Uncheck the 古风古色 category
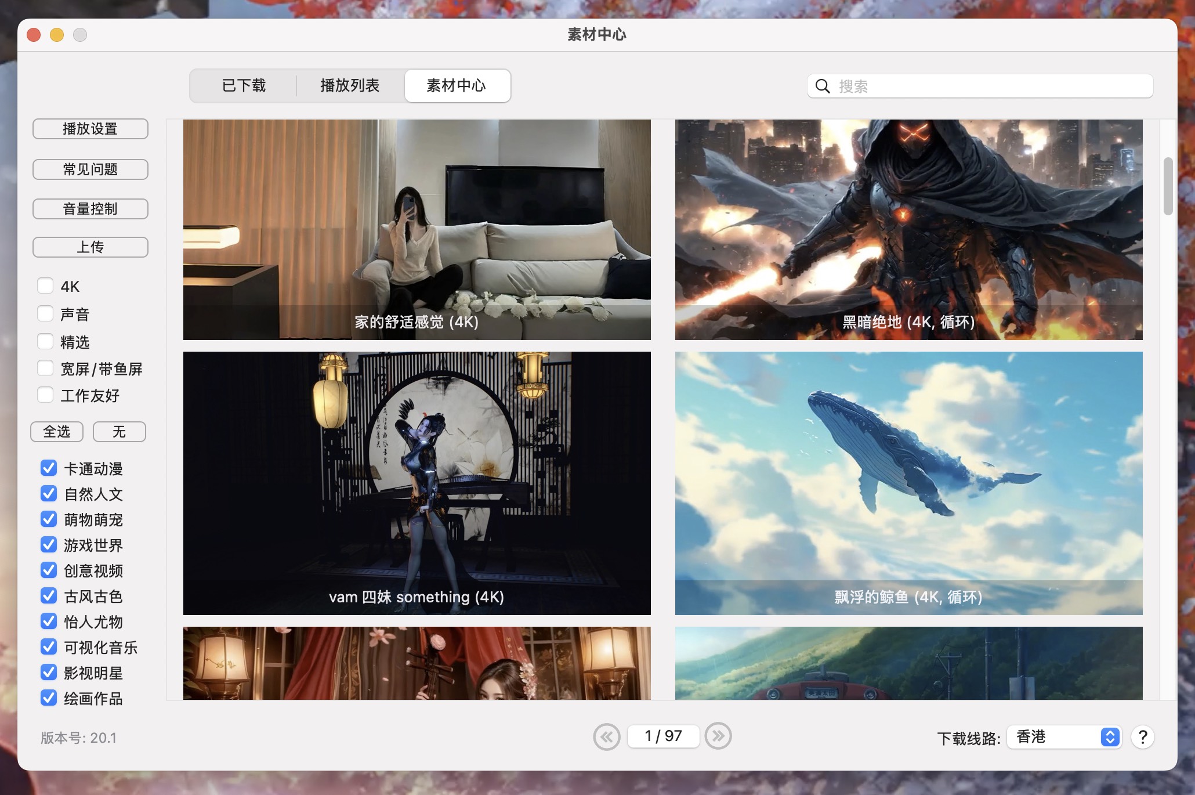Image resolution: width=1195 pixels, height=795 pixels. [x=49, y=595]
